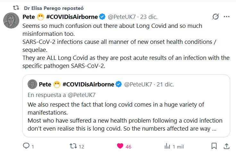Click @PeteUK7 in 'En respuesta a' line
Screen dimensions: 236x153
(82, 95)
